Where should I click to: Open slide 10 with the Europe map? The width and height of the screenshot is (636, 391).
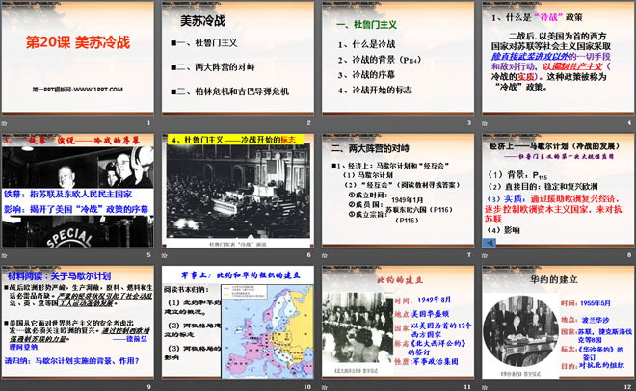pos(236,325)
